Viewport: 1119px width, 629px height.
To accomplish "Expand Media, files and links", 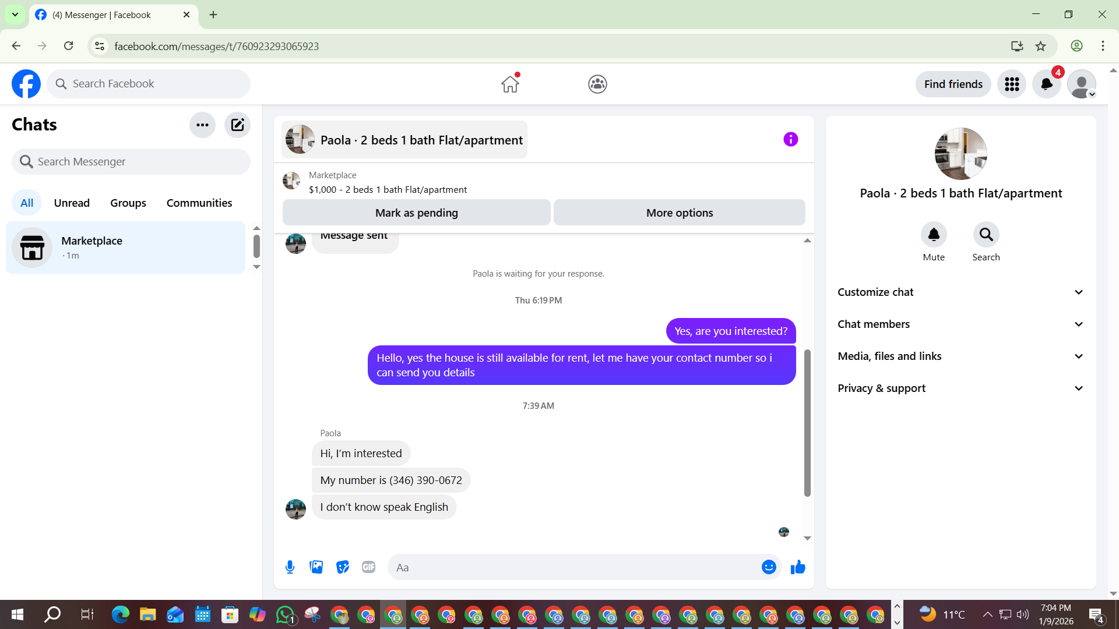I will (x=960, y=356).
